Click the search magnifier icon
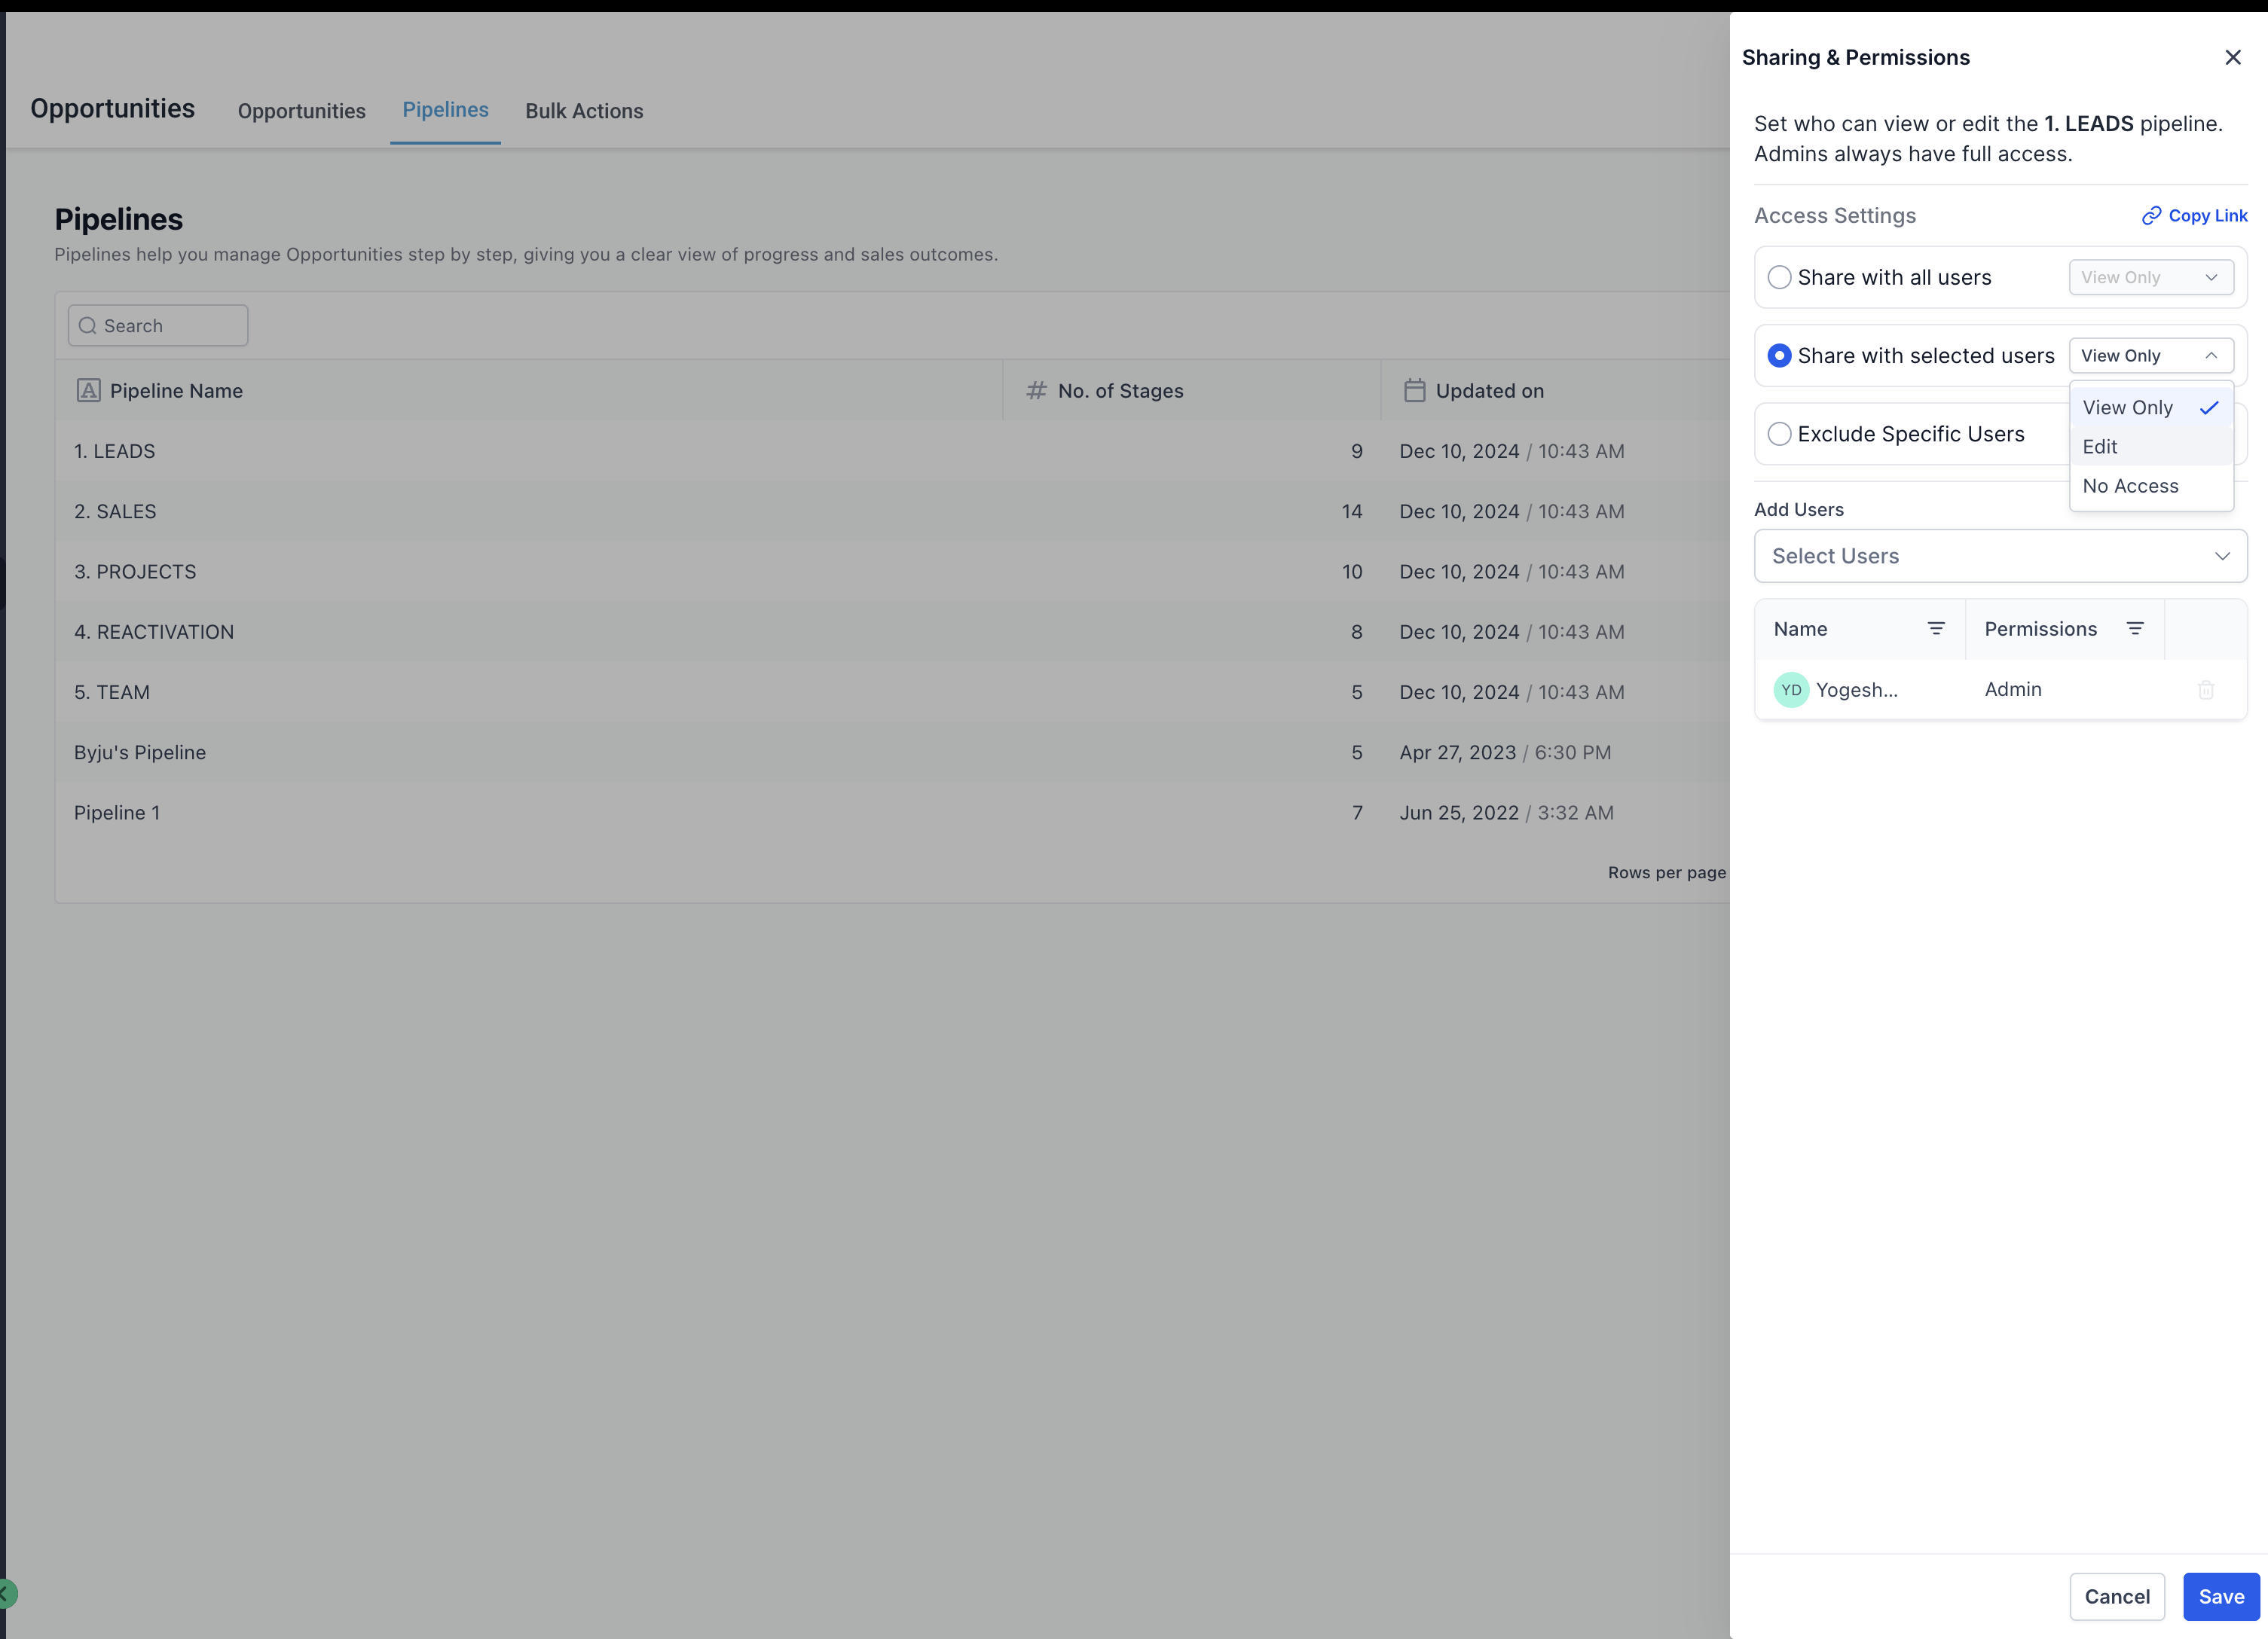 [x=88, y=326]
